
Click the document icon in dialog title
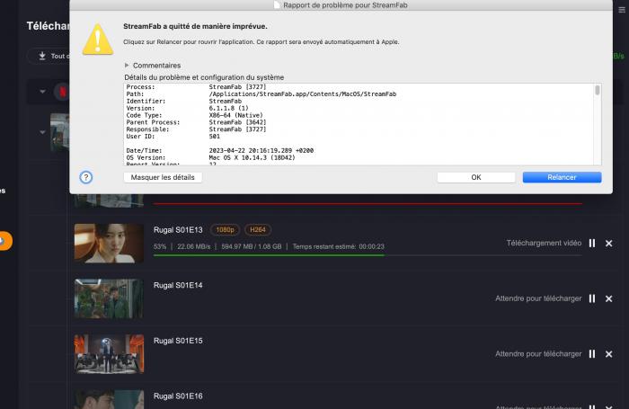277,4
